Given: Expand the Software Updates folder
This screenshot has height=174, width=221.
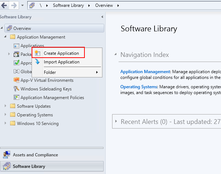Looking at the screenshot, I should 5,106.
